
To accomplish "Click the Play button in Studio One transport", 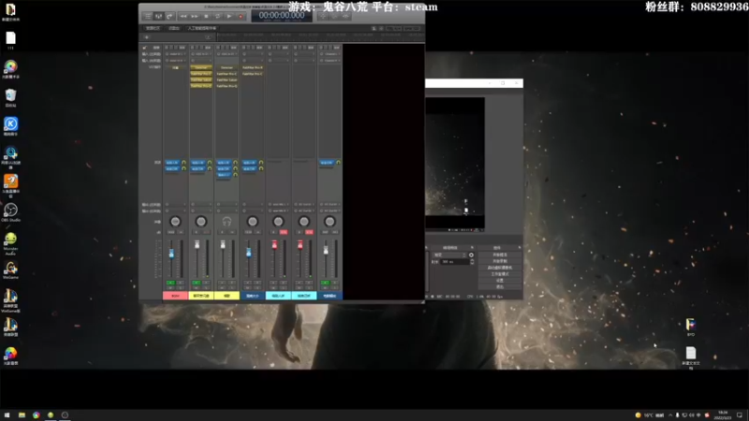I will tap(229, 16).
